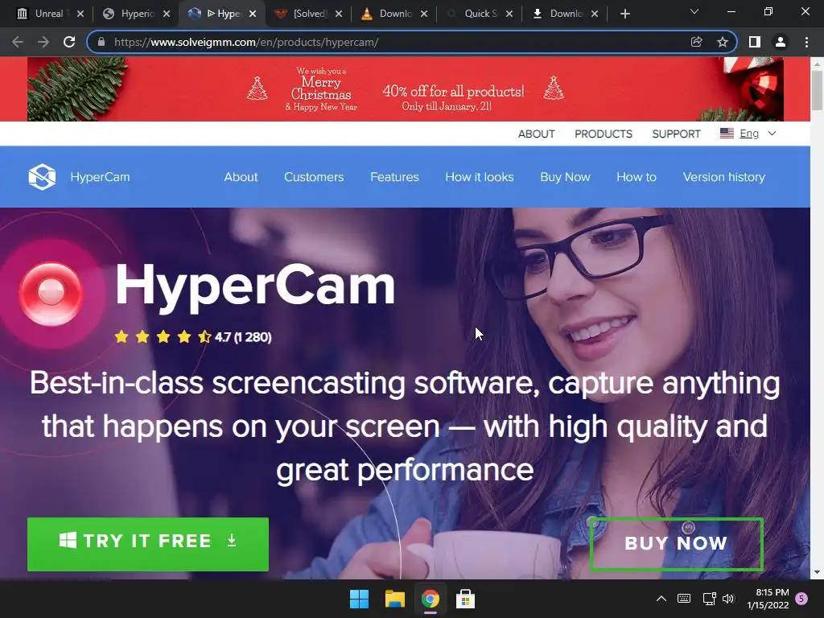Click the HyperCam name in blue navbar
This screenshot has width=824, height=618.
click(x=100, y=177)
